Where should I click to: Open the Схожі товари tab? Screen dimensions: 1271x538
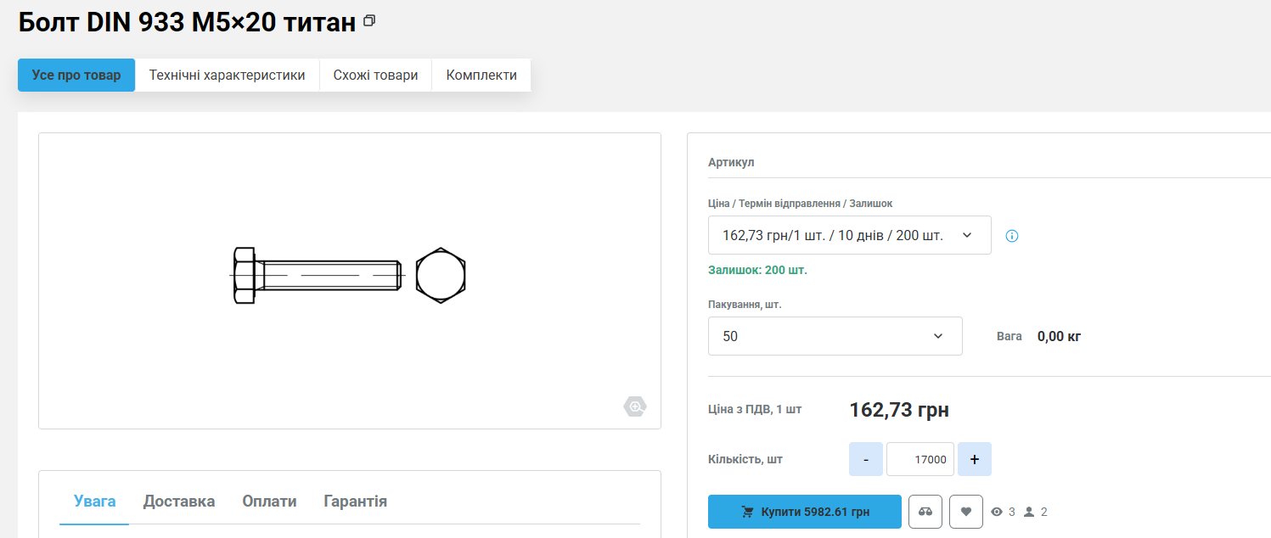pyautogui.click(x=375, y=75)
